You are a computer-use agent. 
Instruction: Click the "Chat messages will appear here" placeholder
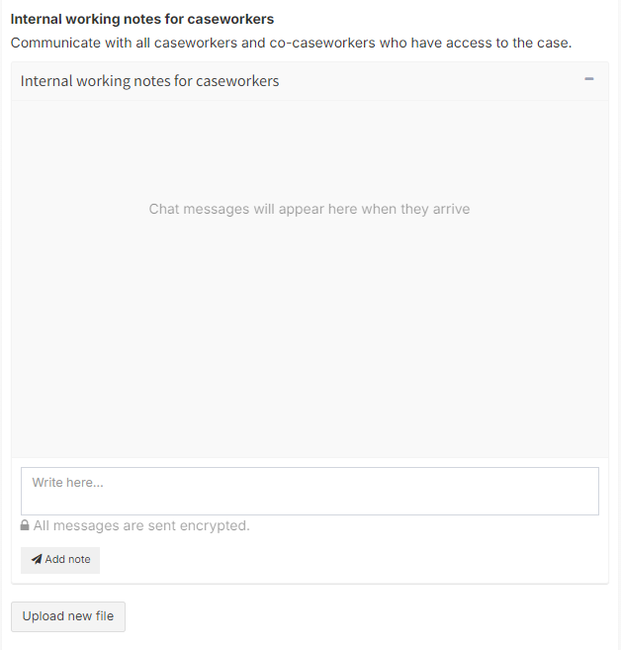310,209
